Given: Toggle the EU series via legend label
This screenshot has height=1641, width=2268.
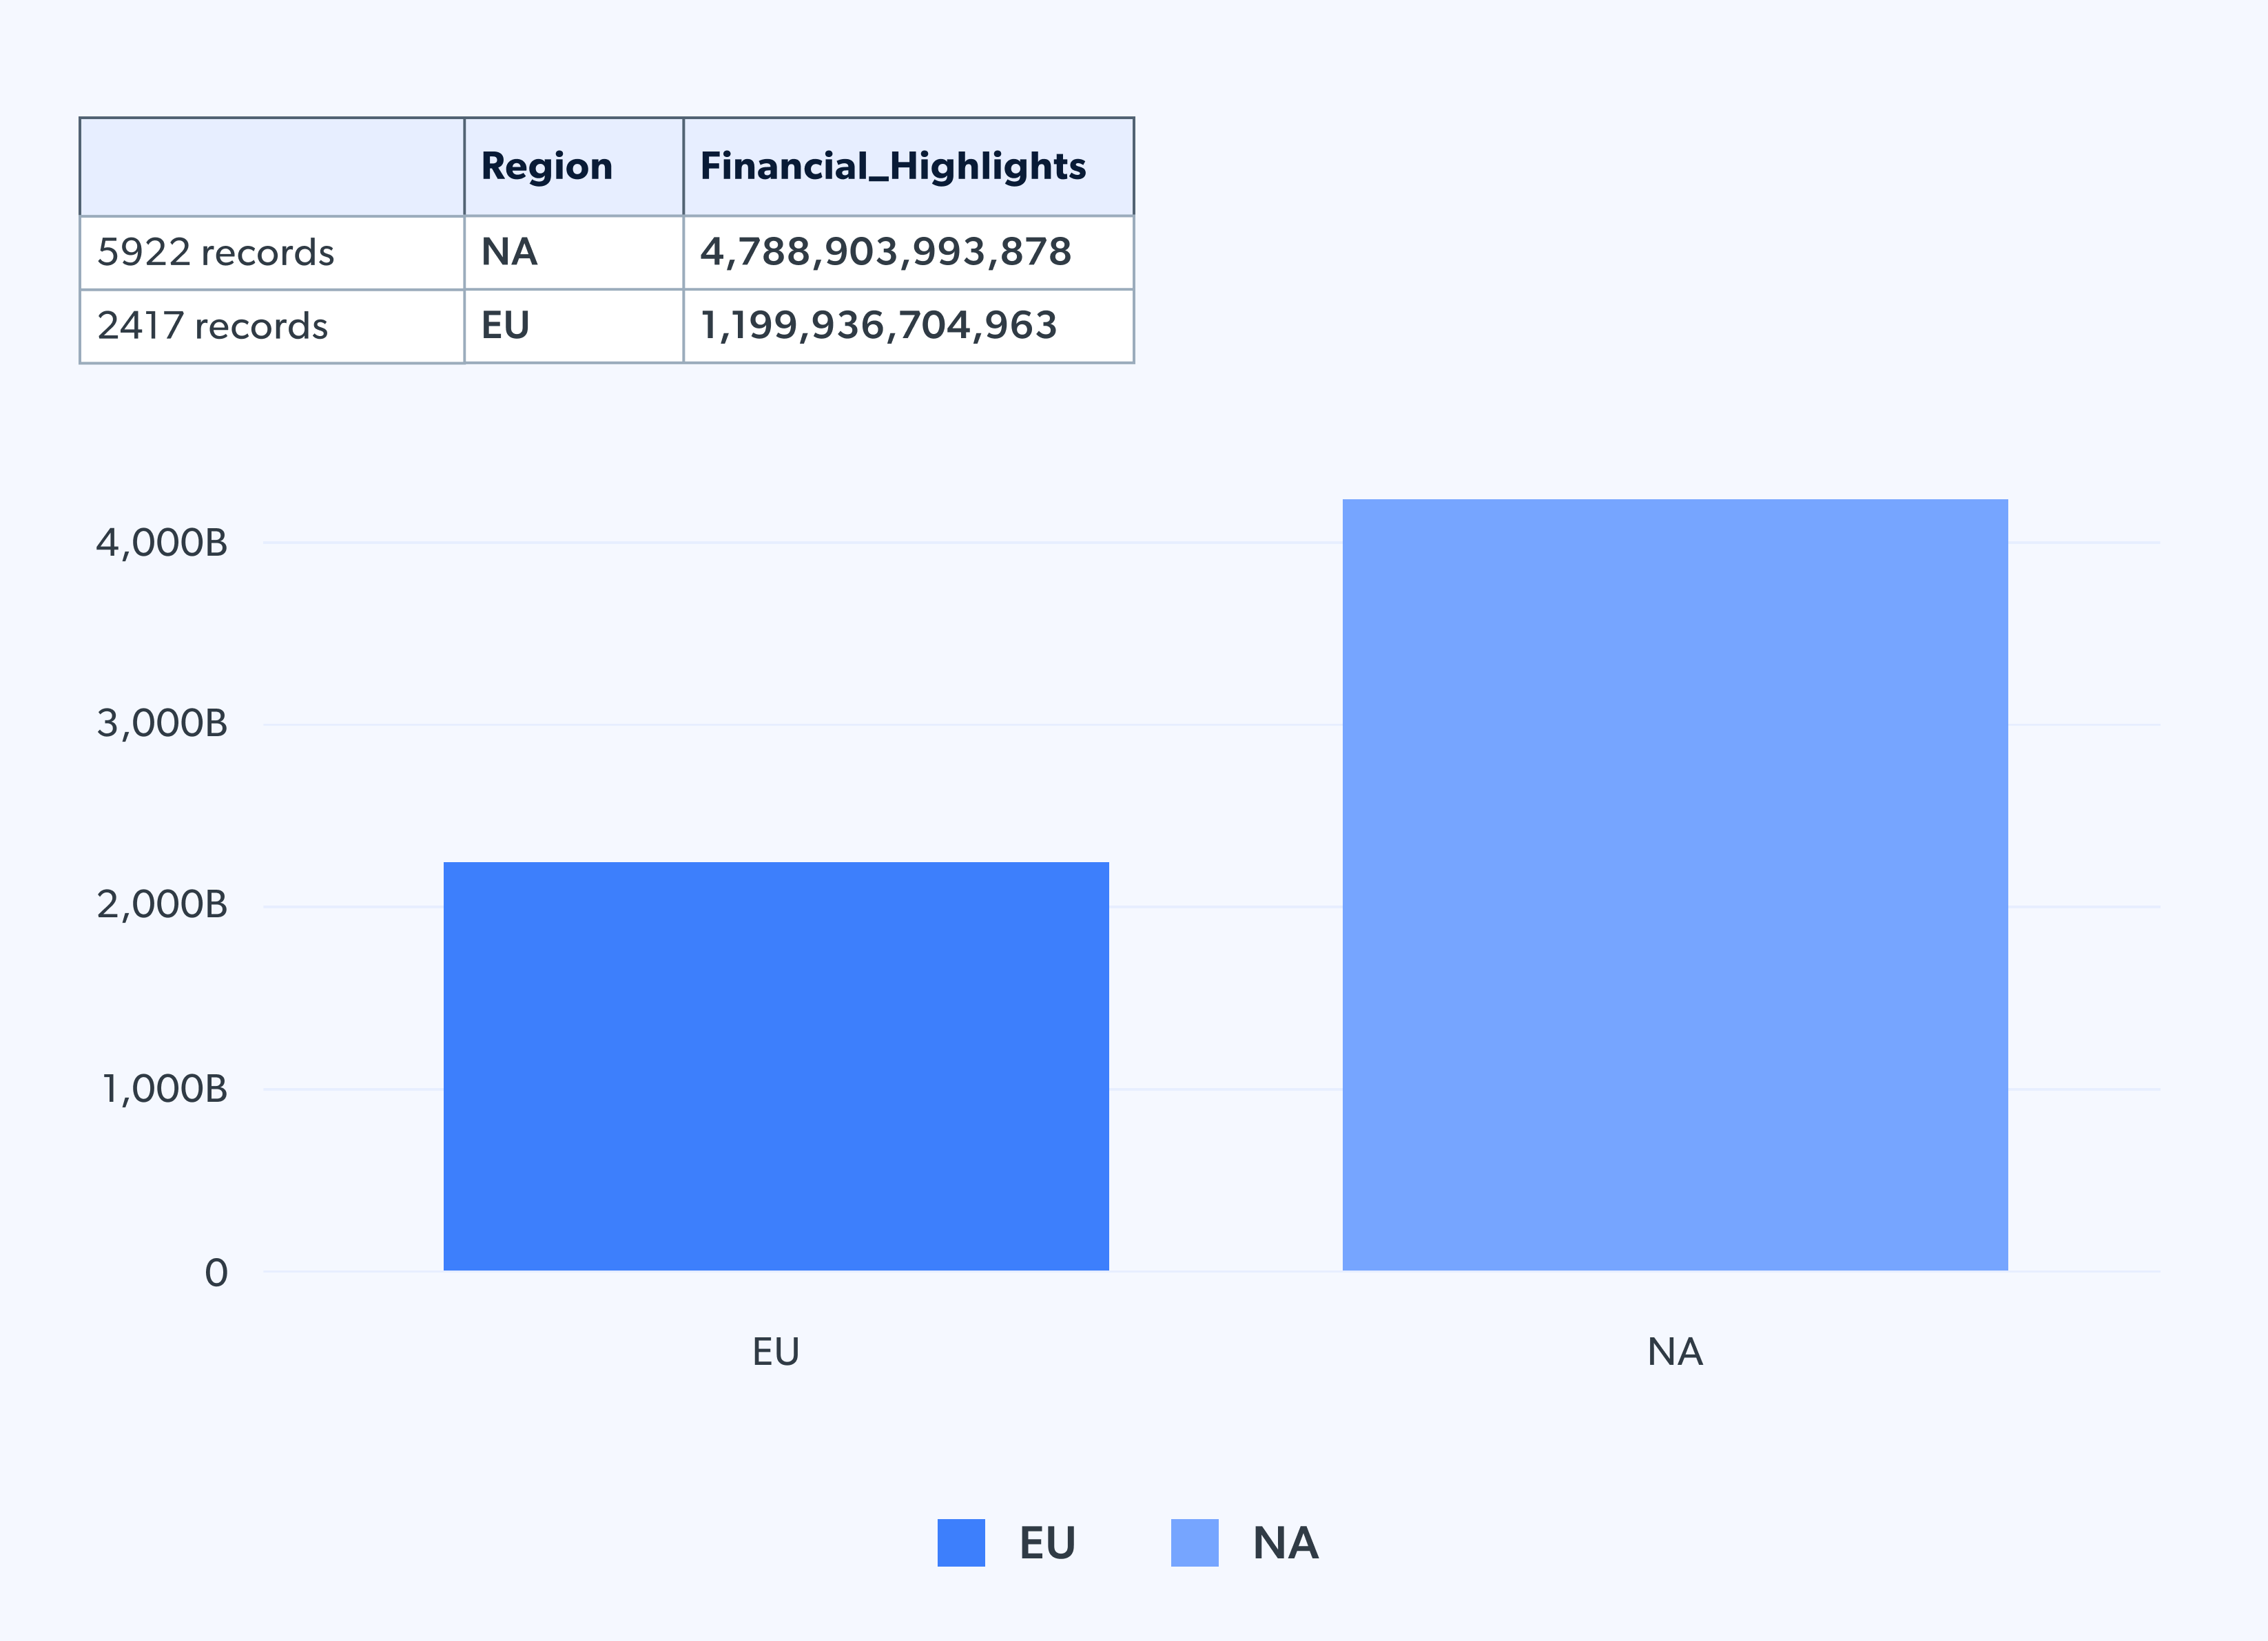Looking at the screenshot, I should (1047, 1542).
